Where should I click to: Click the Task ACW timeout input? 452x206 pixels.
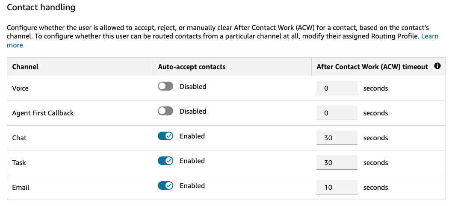(337, 163)
